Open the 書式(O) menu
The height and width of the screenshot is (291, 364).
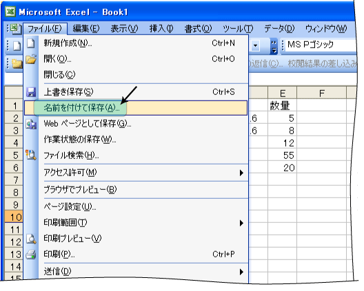point(198,29)
